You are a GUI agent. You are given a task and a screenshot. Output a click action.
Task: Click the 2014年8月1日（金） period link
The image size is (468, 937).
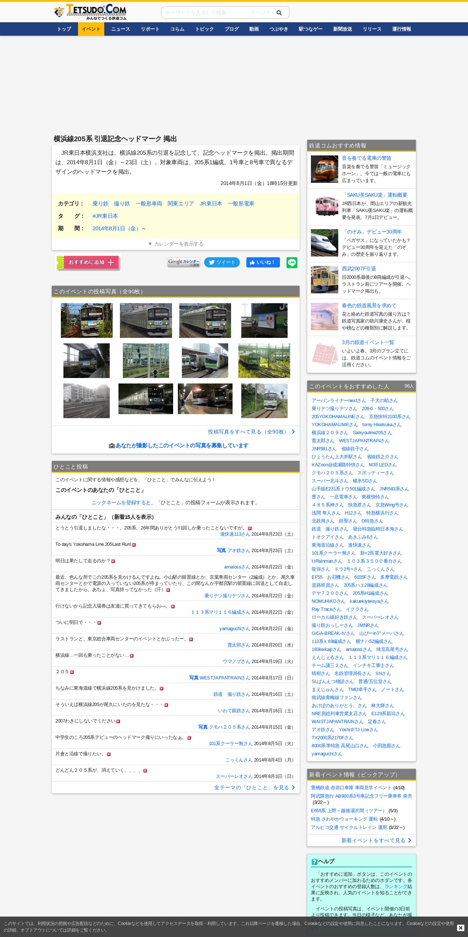point(116,228)
